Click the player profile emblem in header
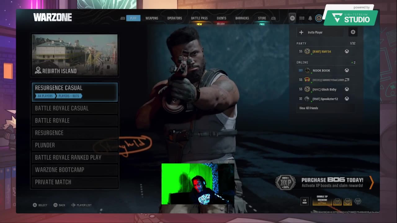Screen dimensions: 397x223 pyautogui.click(x=319, y=18)
